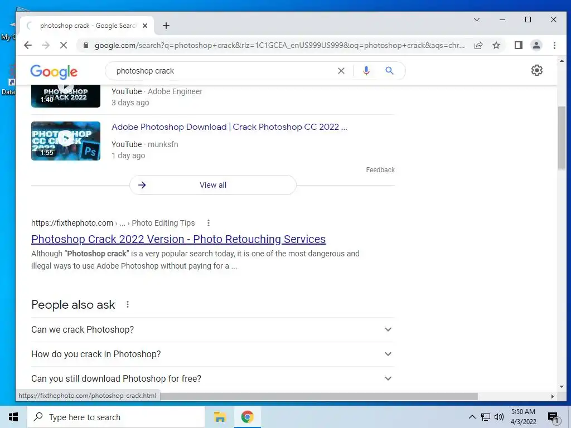Show hidden system tray icons
This screenshot has height=428, width=571.
click(x=472, y=417)
